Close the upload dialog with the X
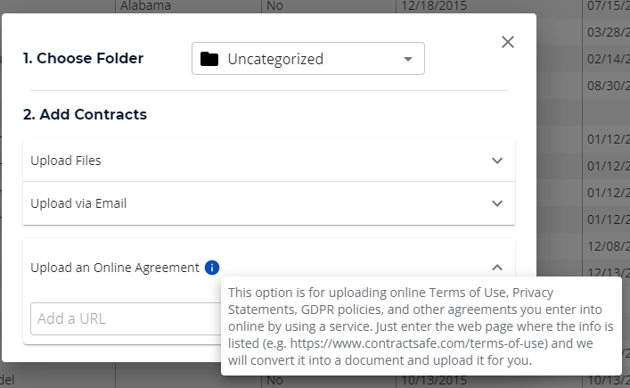The height and width of the screenshot is (388, 630). tap(508, 42)
